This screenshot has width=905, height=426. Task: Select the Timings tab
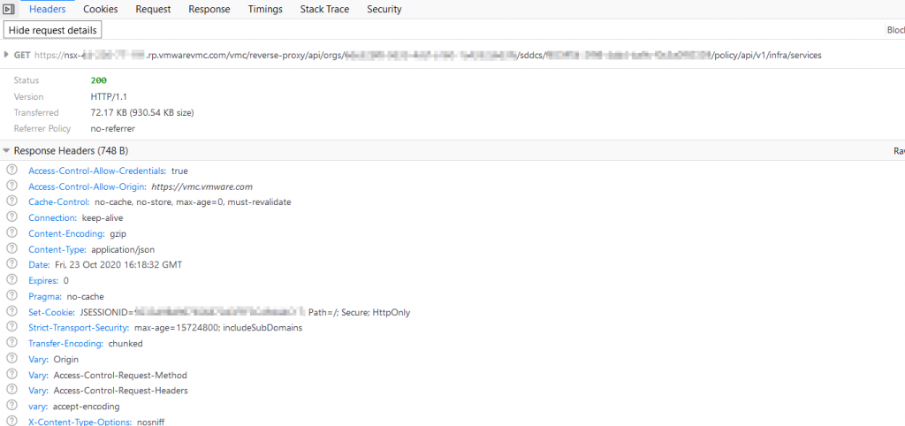click(265, 9)
